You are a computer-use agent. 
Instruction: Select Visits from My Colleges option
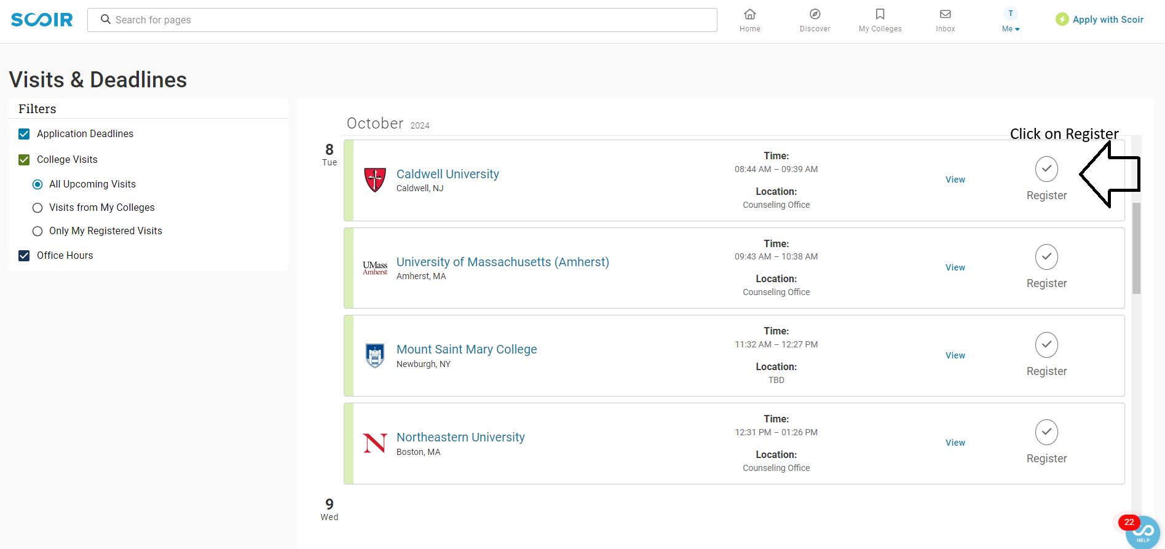tap(38, 208)
